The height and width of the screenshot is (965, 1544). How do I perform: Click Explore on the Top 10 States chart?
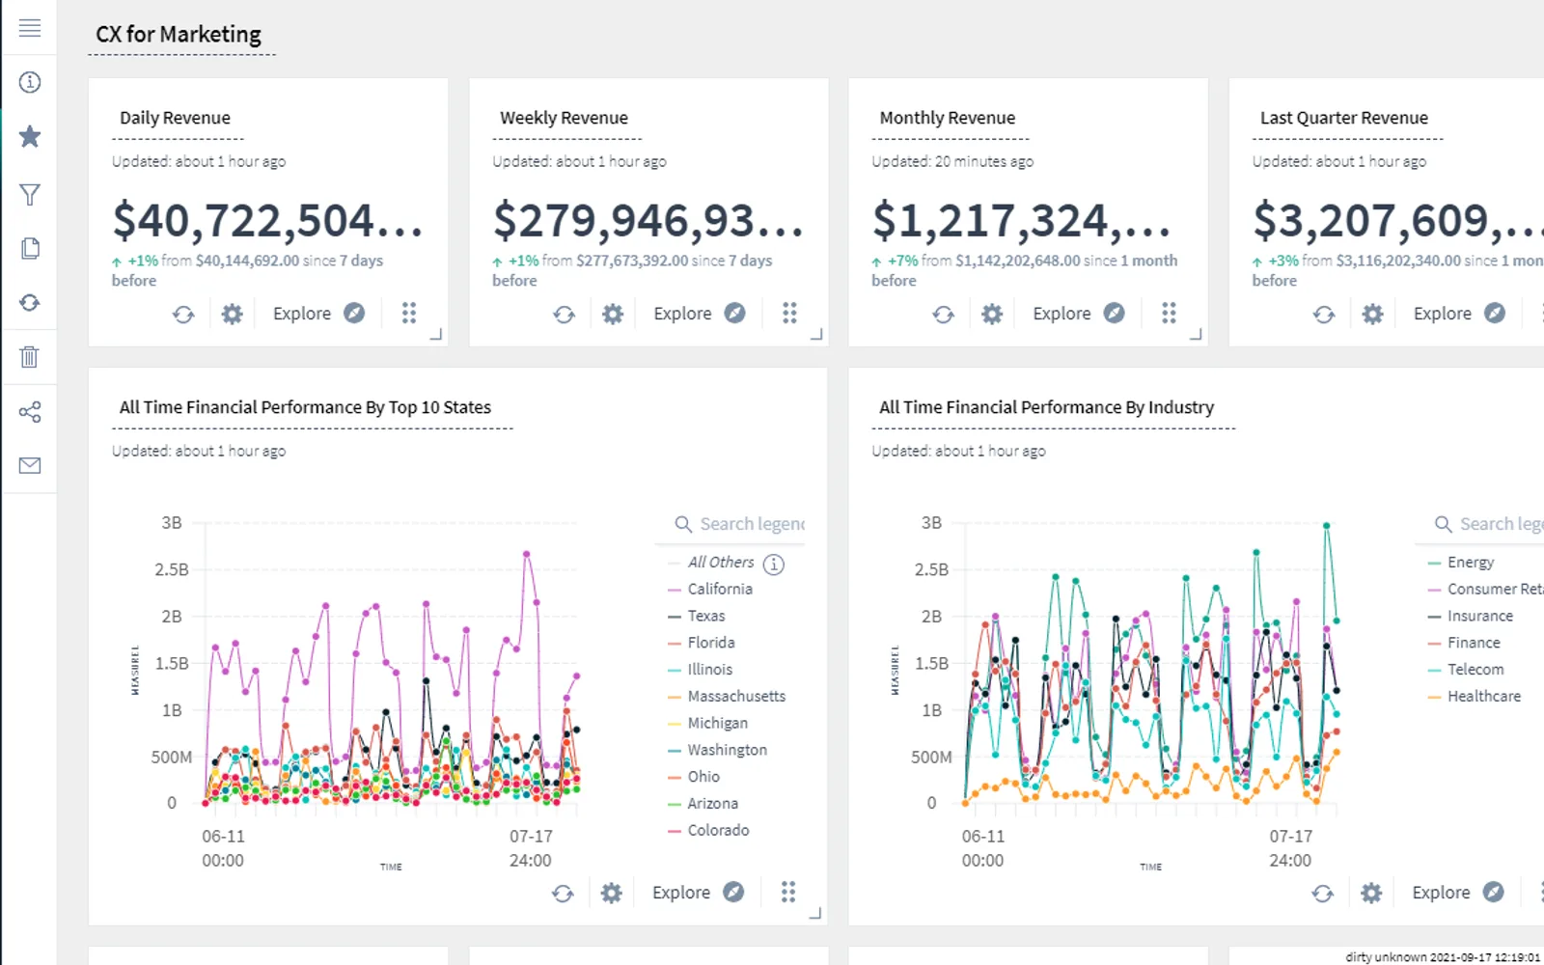pos(698,893)
